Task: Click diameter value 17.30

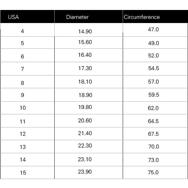Action: click(85, 68)
